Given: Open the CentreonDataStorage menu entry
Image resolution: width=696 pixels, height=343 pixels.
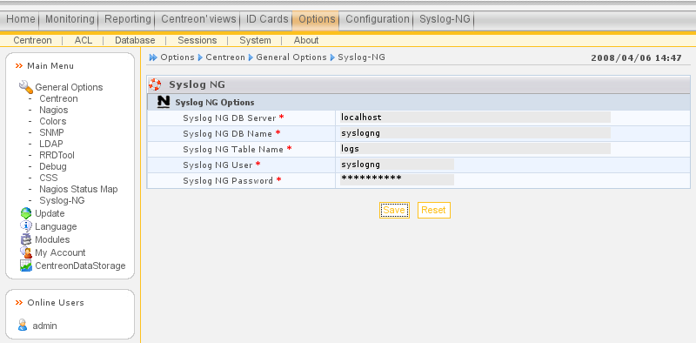Looking at the screenshot, I should tap(80, 266).
